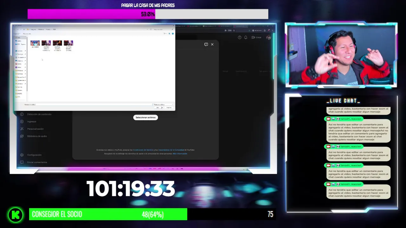406x228 pixels.
Task: Click the file name input field
Action: (x=94, y=104)
